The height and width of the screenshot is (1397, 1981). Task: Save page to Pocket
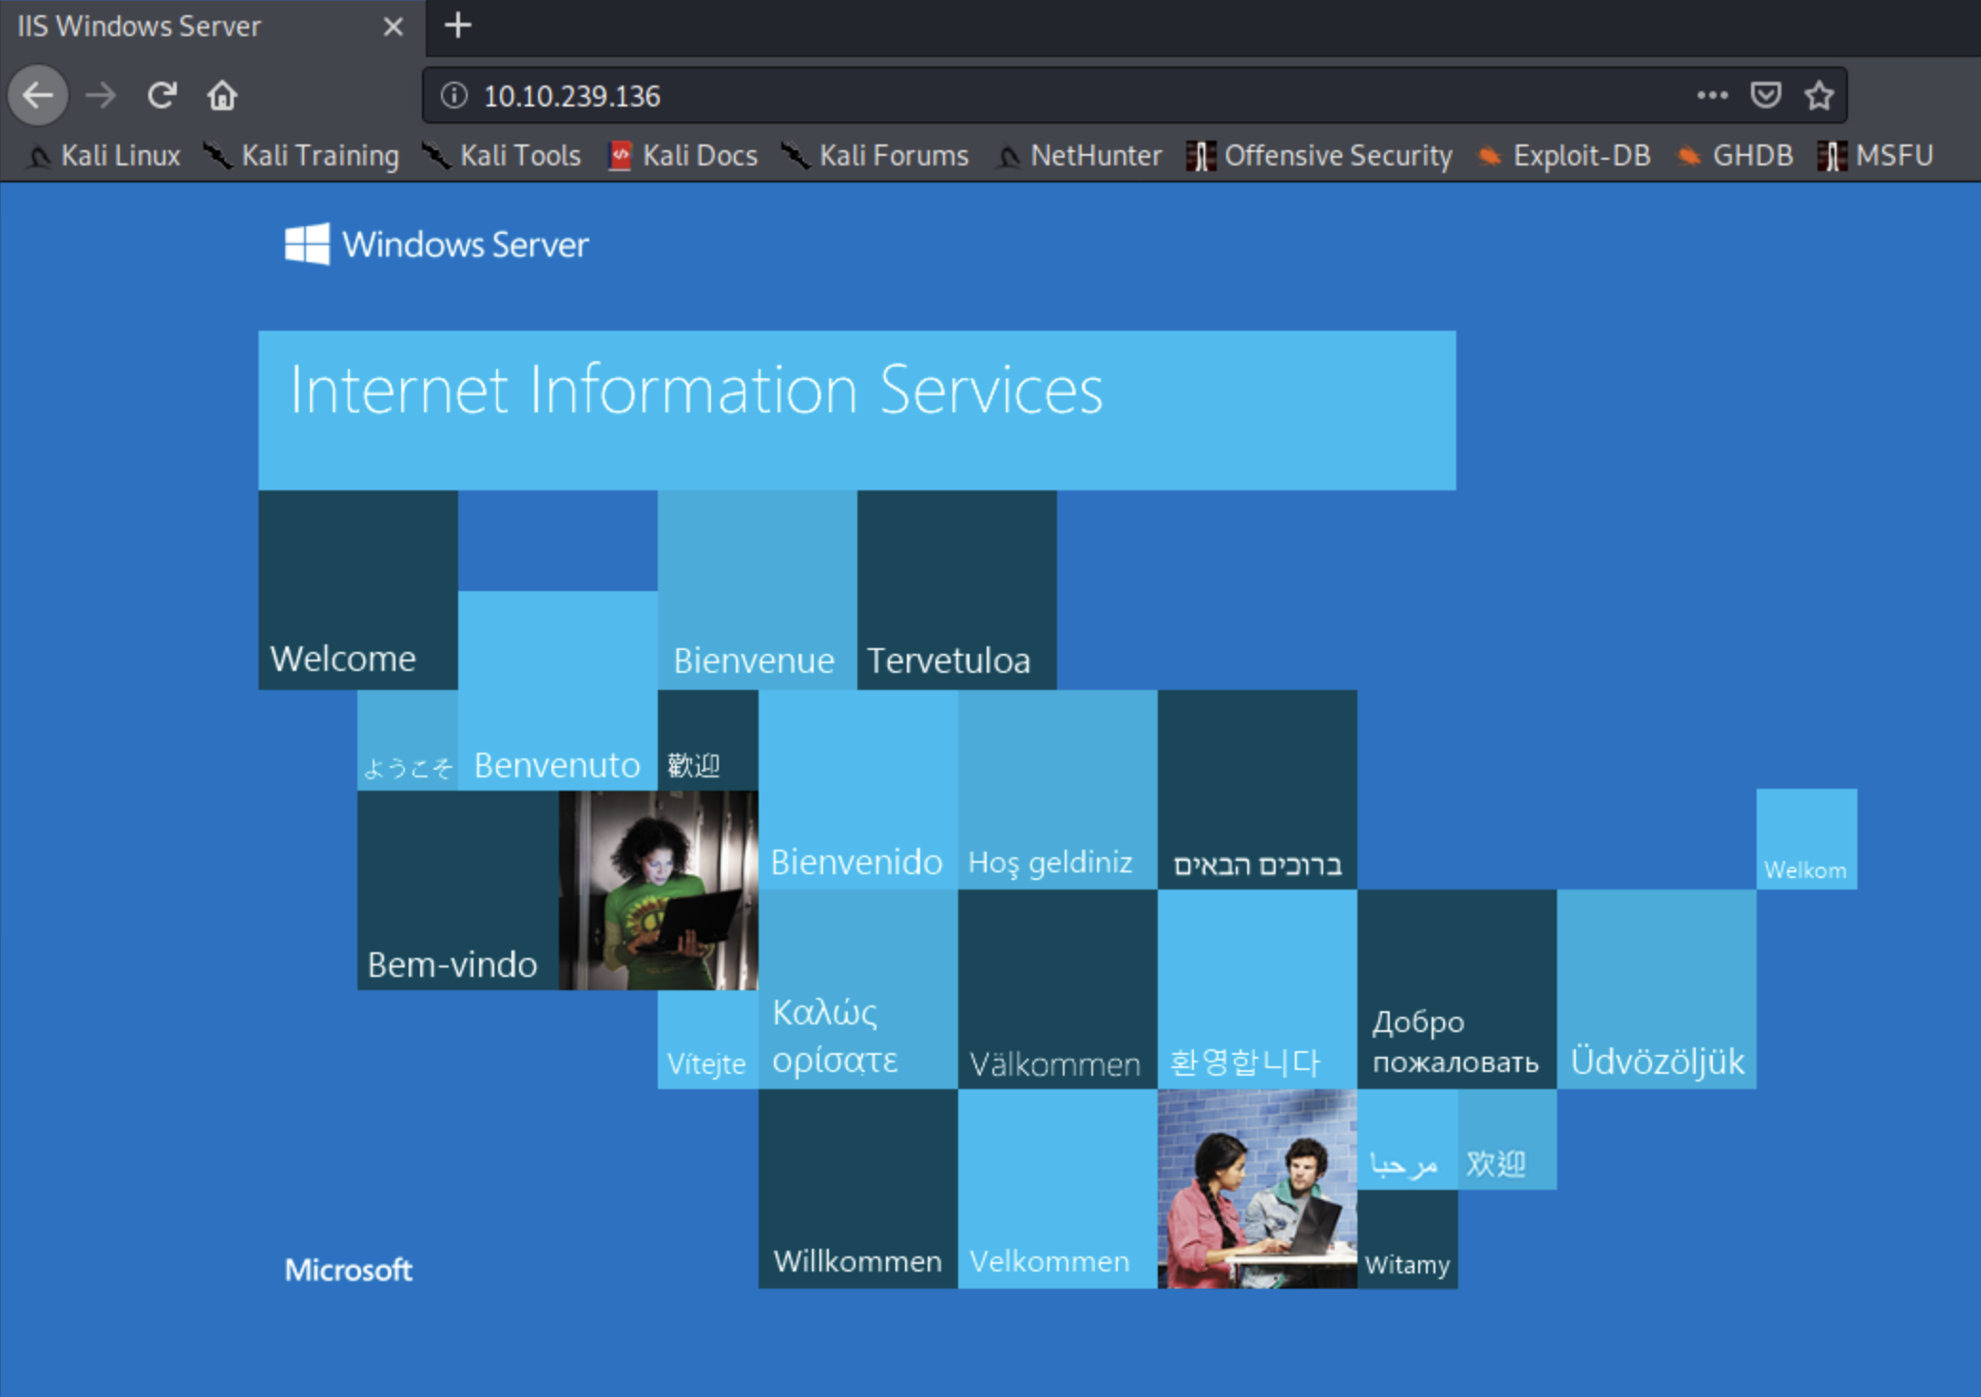coord(1765,95)
